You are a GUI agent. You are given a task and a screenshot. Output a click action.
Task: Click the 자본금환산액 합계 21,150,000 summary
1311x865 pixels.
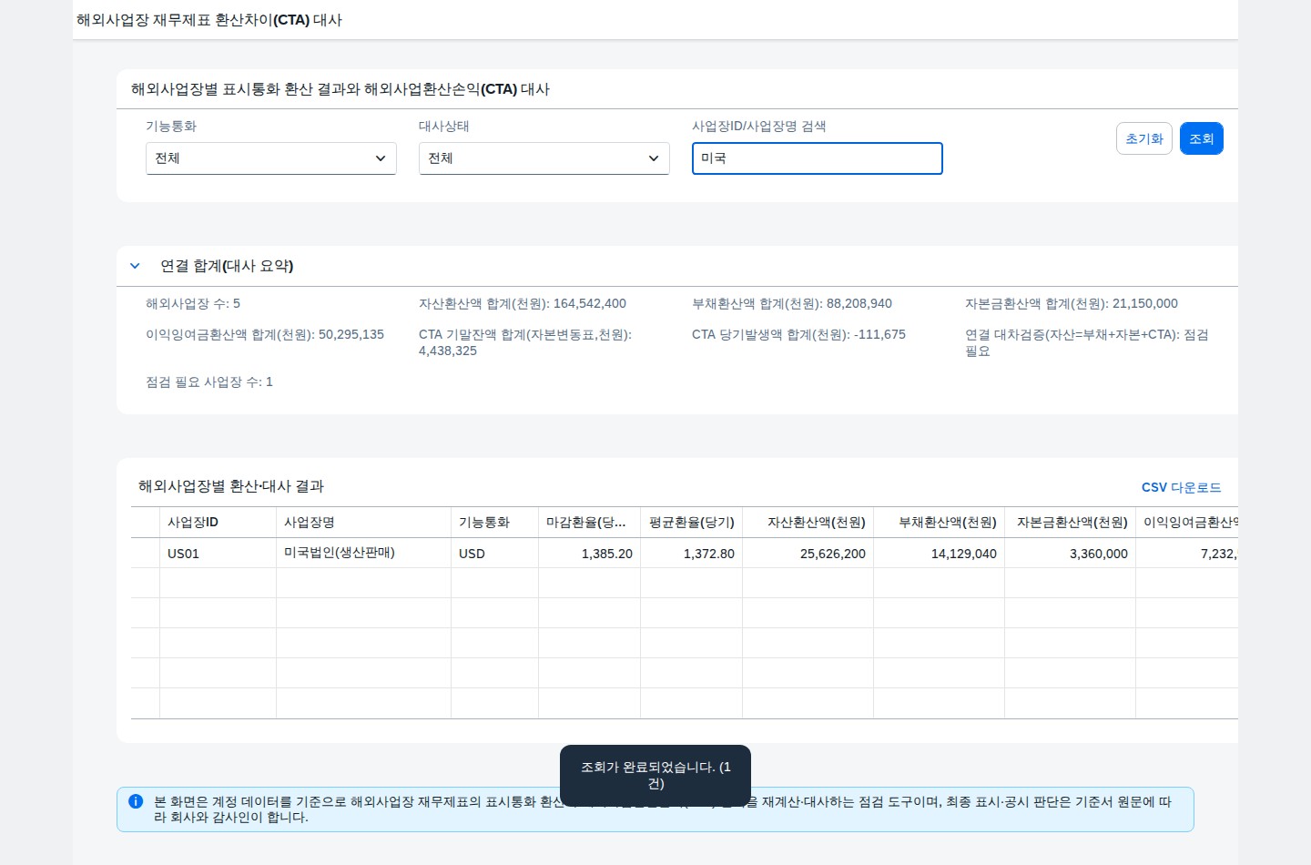point(1072,303)
